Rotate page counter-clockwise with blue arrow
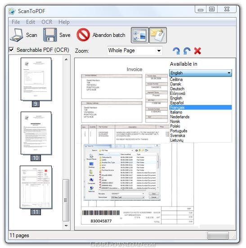 click(x=187, y=51)
